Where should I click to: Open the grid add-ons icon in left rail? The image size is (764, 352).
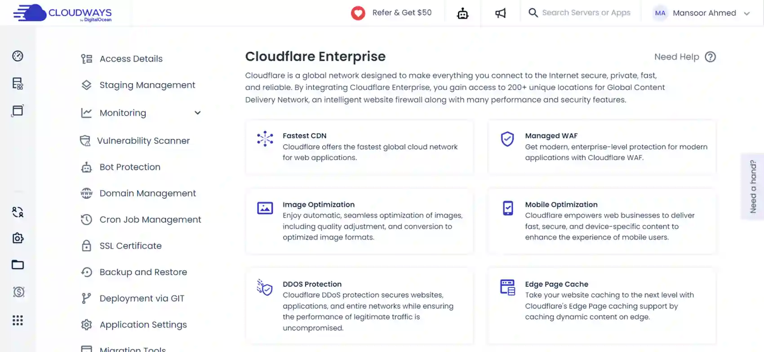[x=18, y=320]
